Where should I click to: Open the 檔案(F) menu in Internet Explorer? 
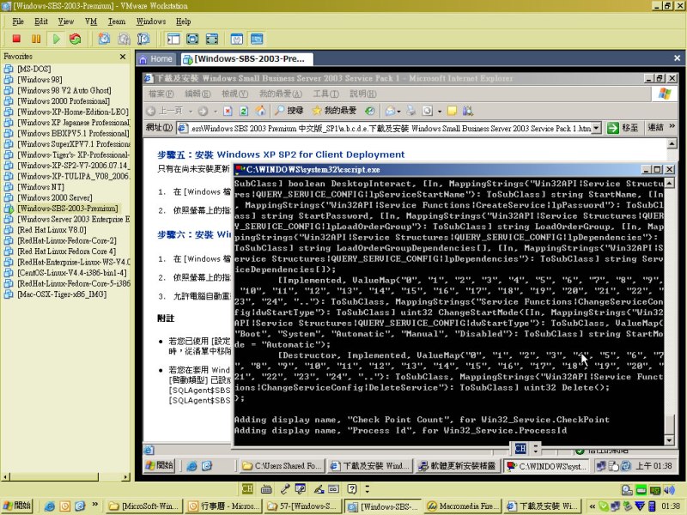coord(161,94)
